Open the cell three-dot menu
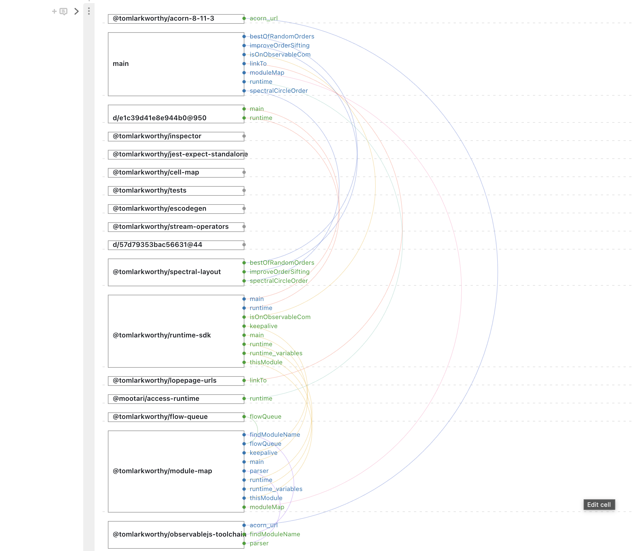This screenshot has height=551, width=632. click(89, 11)
